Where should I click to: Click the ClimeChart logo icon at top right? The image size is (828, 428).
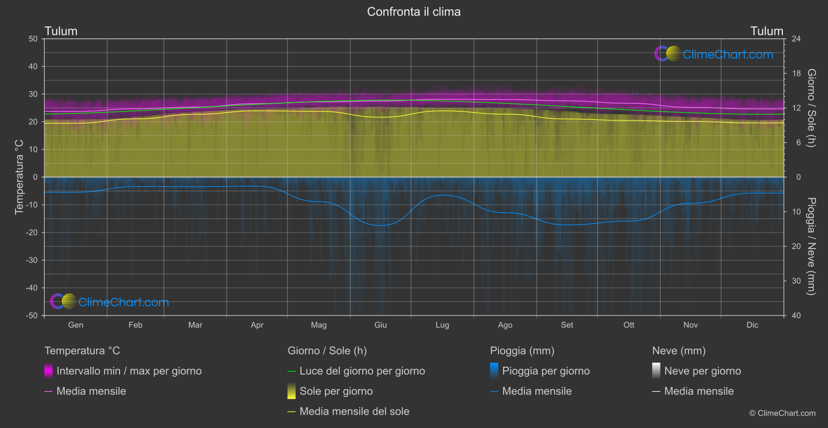(667, 54)
